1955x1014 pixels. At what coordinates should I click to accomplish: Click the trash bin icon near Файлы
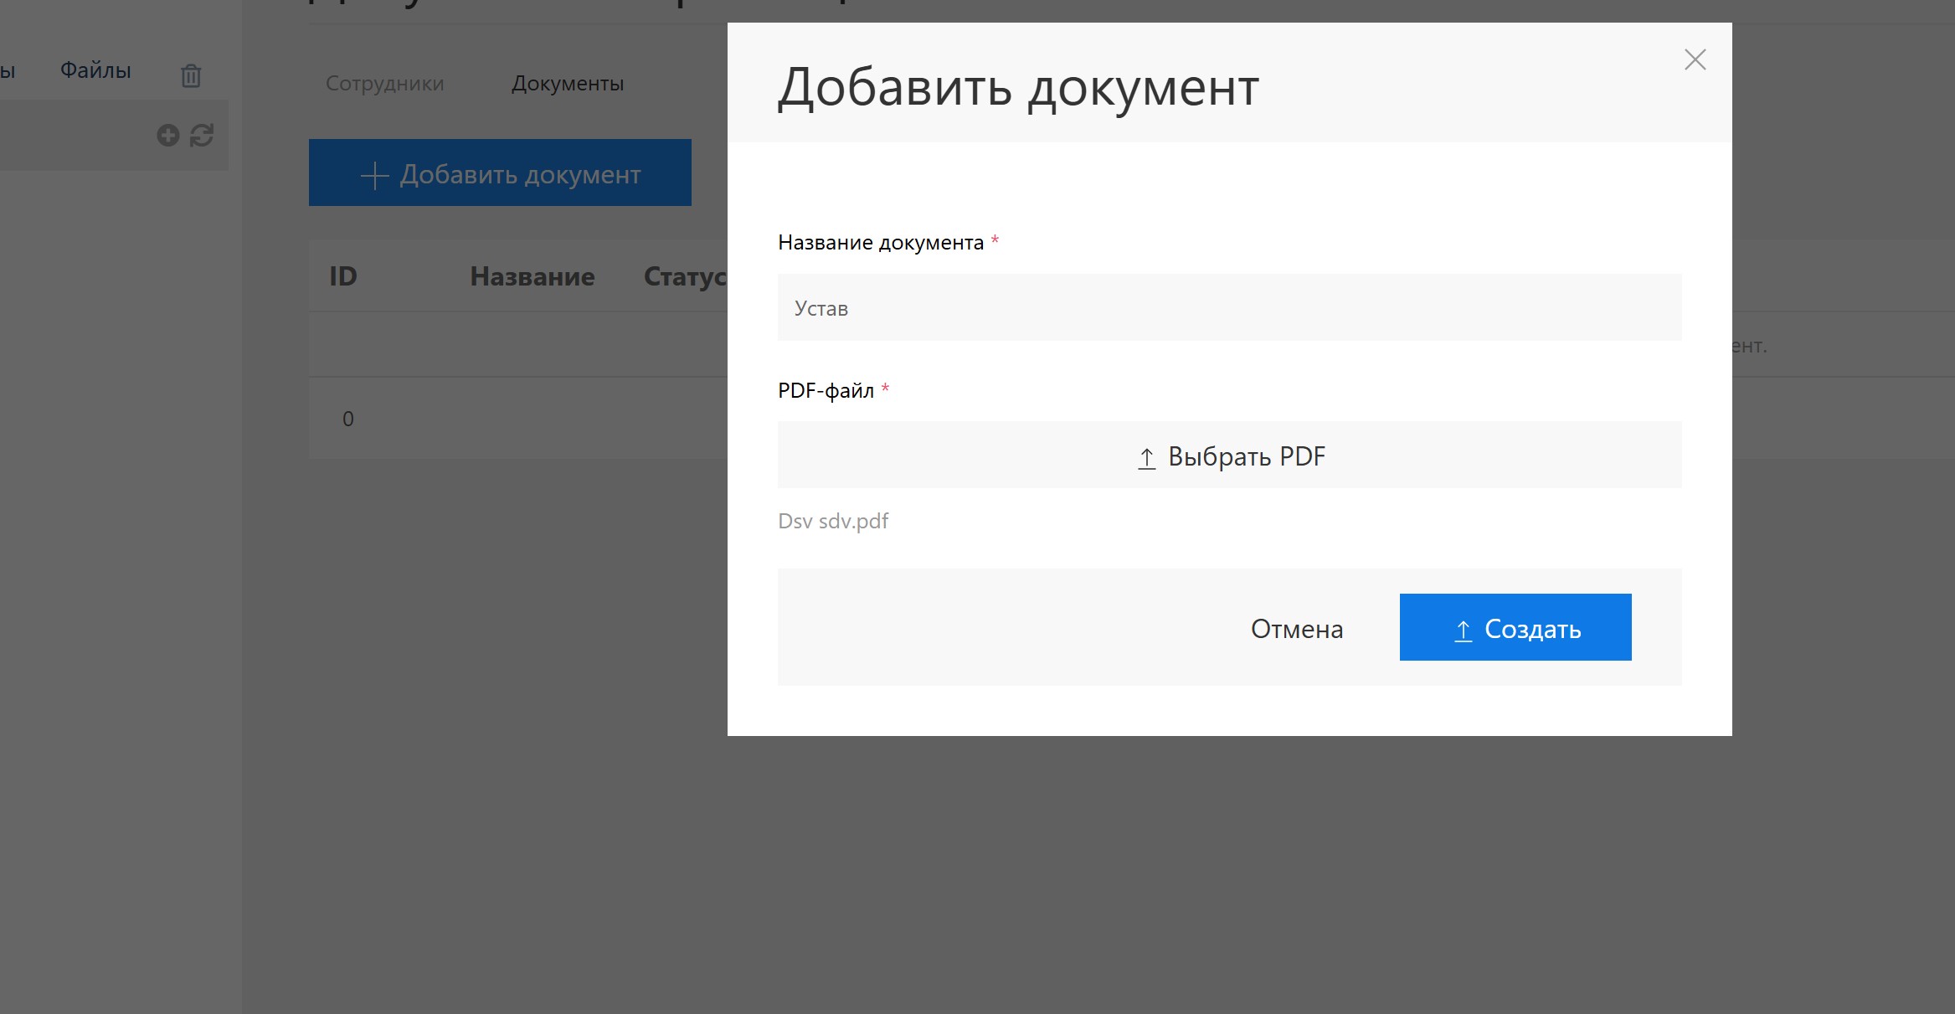click(x=191, y=75)
